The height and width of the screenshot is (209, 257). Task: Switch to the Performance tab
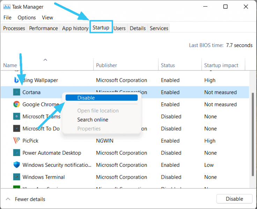click(x=43, y=28)
